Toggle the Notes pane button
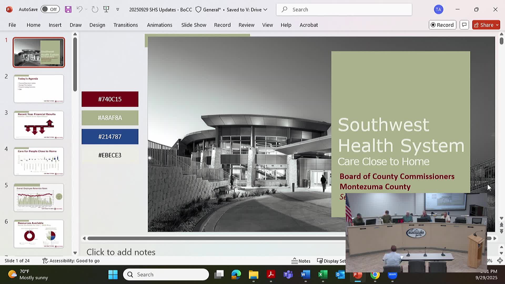Viewport: 505px width, 284px height. pyautogui.click(x=301, y=261)
